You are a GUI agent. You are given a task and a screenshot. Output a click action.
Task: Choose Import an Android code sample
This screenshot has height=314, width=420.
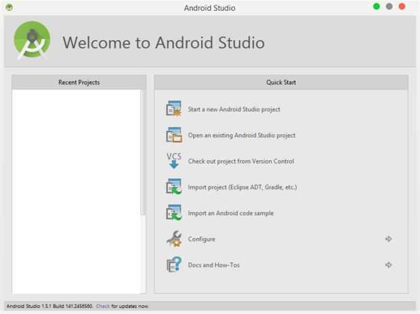(x=230, y=213)
